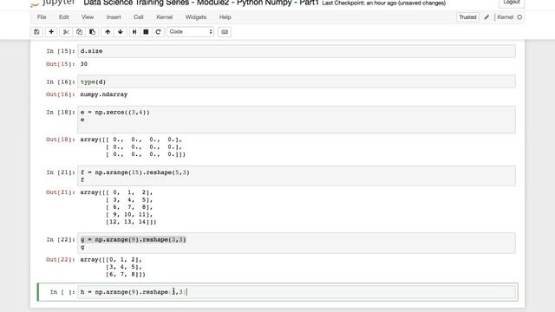Restart the kernel icon
Image resolution: width=555 pixels, height=312 pixels.
158,32
